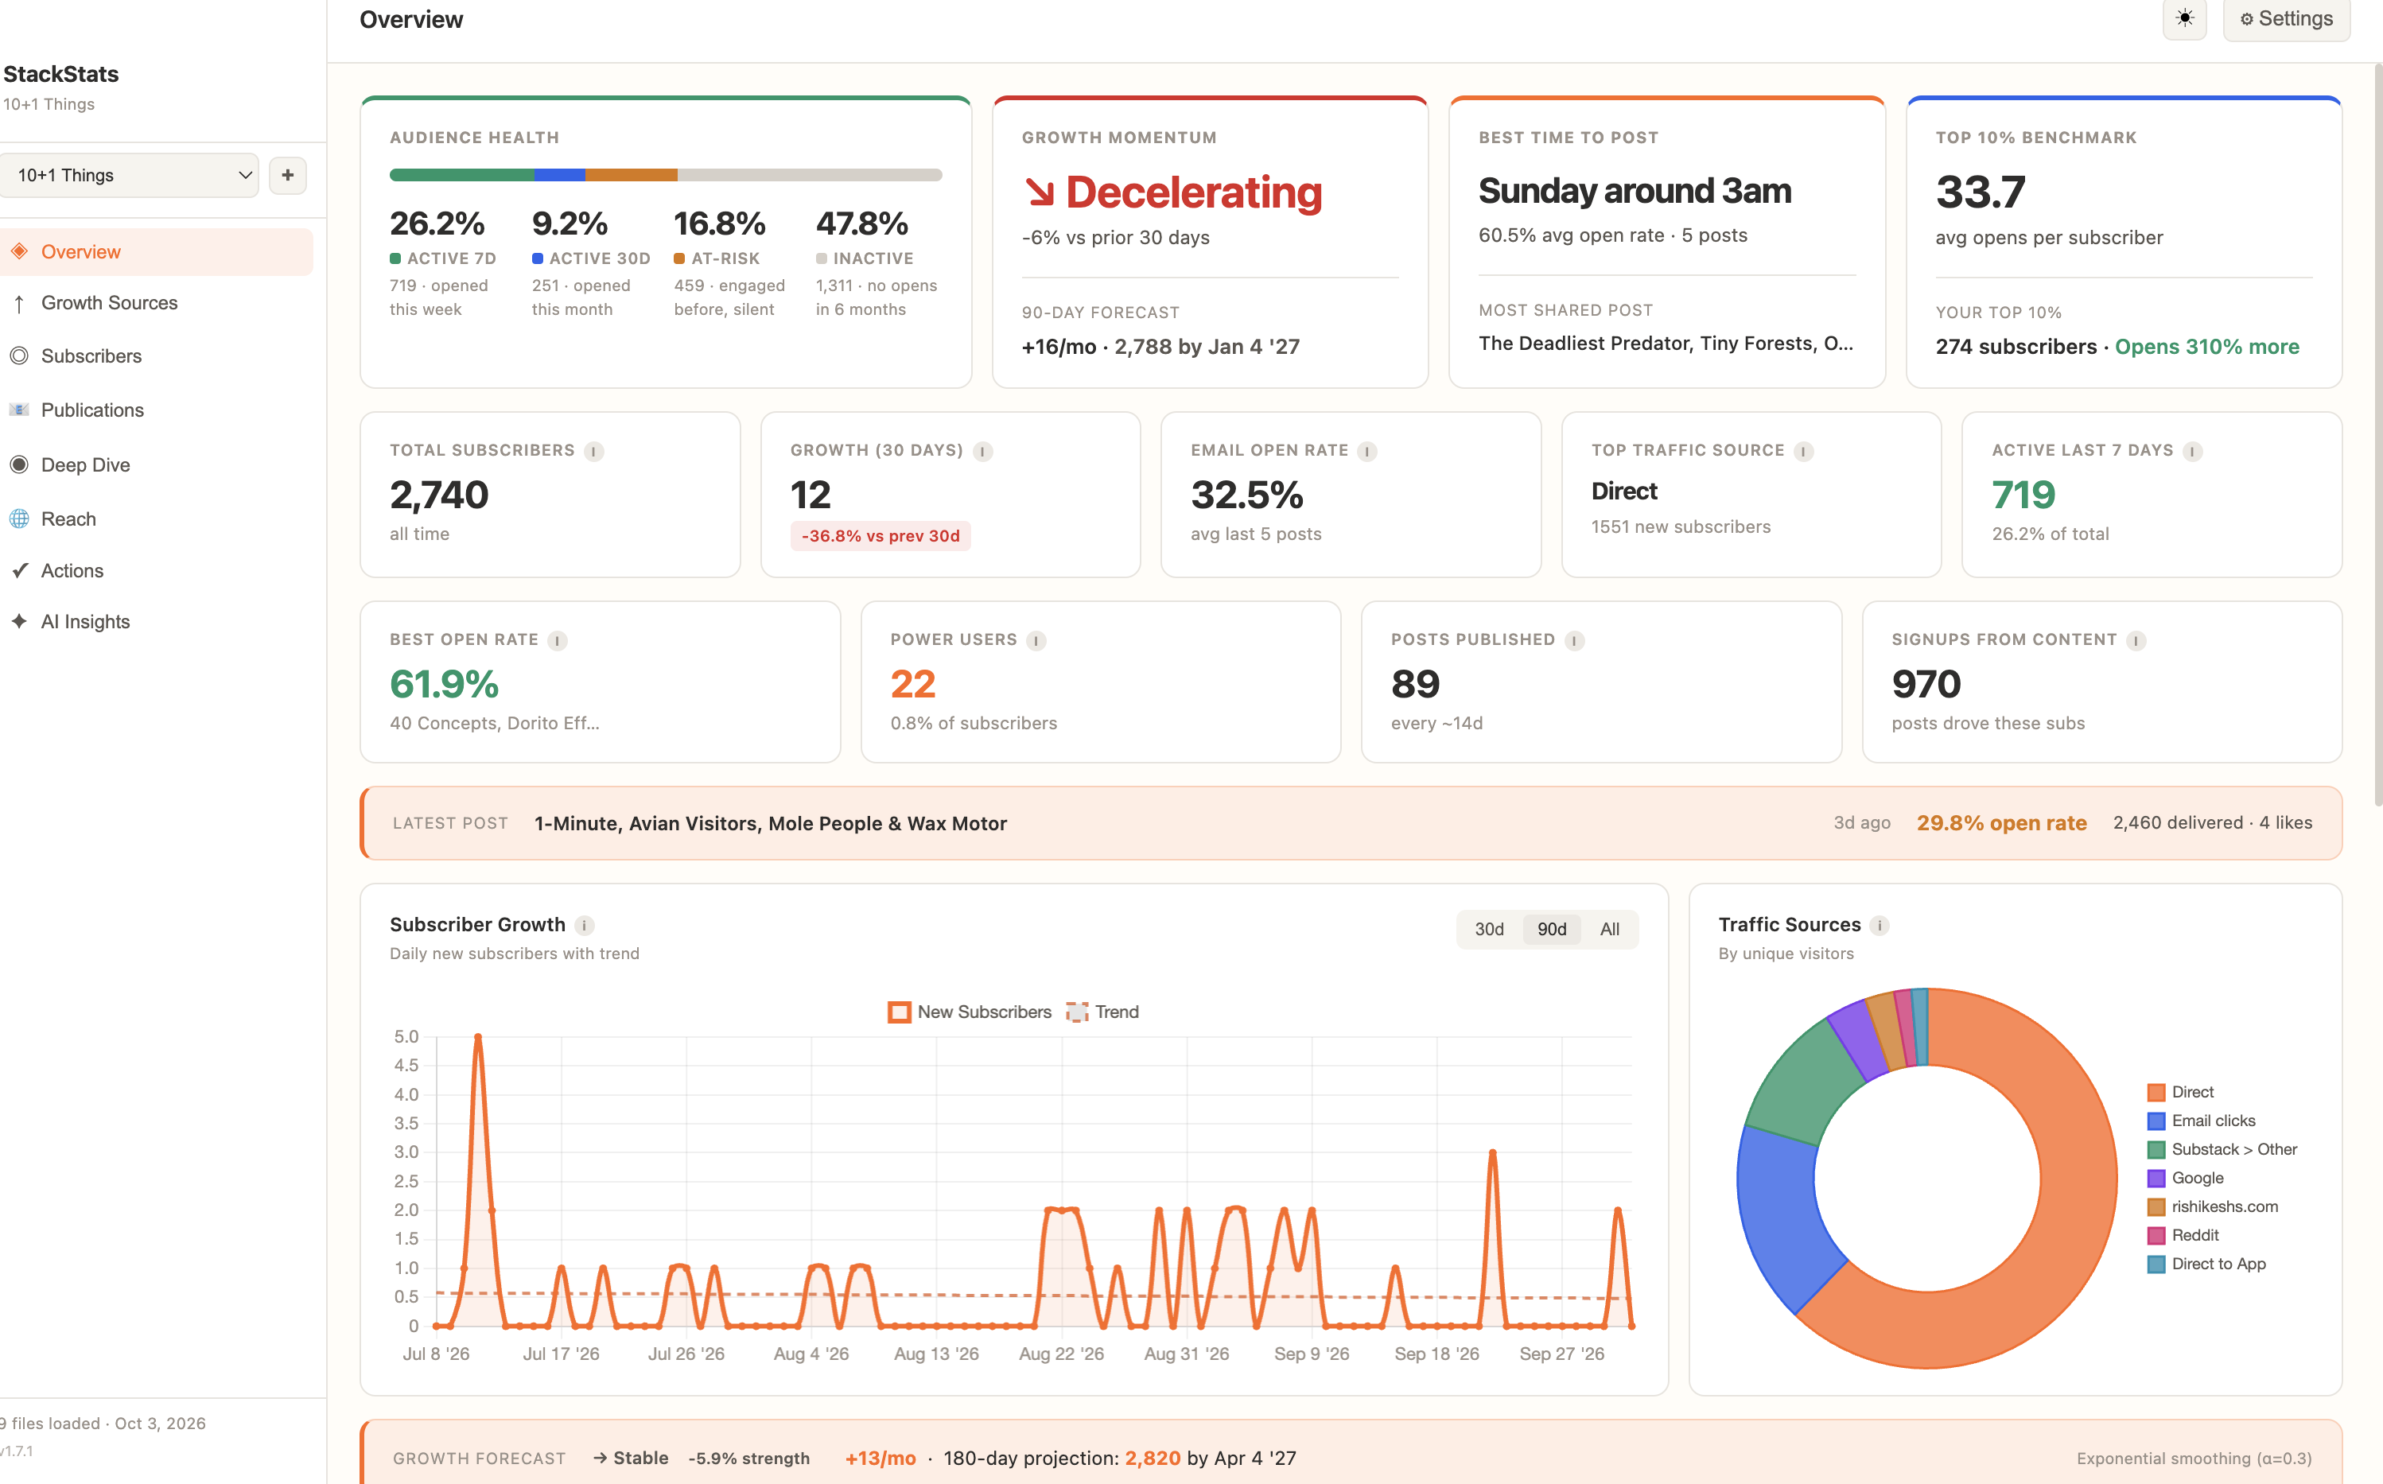
Task: Toggle Reddit legend entry
Action: tap(2183, 1235)
